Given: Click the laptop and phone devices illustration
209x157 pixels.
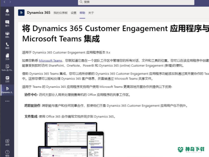Looking at the screenshot, I should click(71, 140).
